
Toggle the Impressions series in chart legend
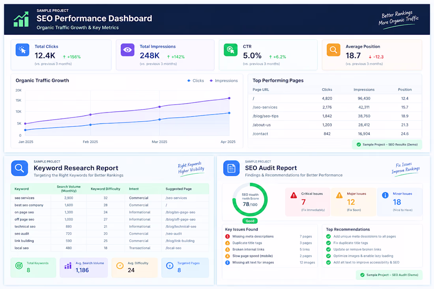(224, 81)
